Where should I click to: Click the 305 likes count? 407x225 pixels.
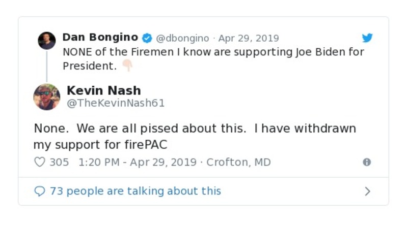59,163
